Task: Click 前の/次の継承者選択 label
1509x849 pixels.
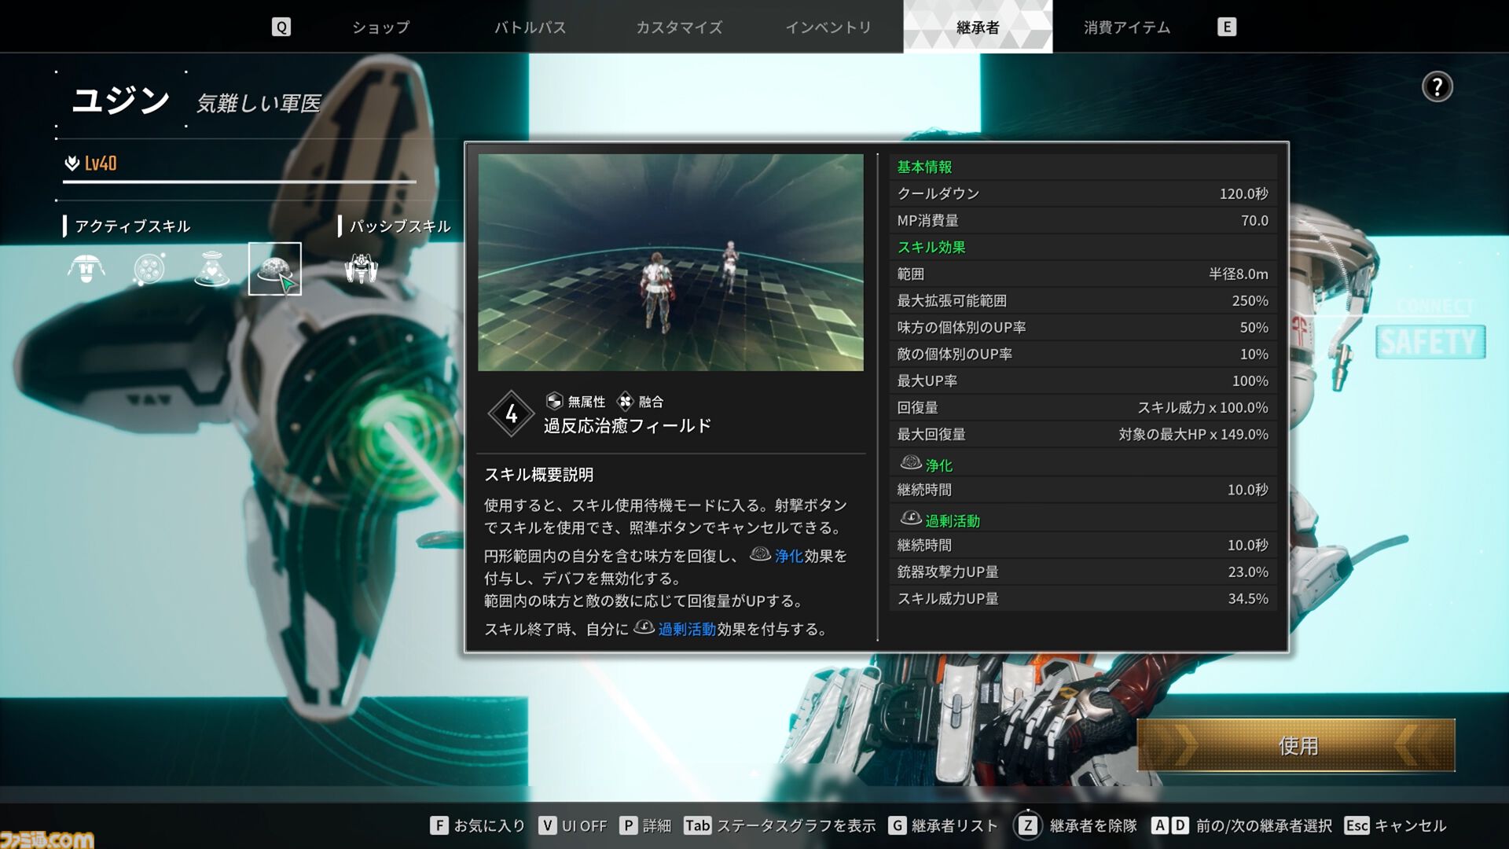Action: (1264, 825)
